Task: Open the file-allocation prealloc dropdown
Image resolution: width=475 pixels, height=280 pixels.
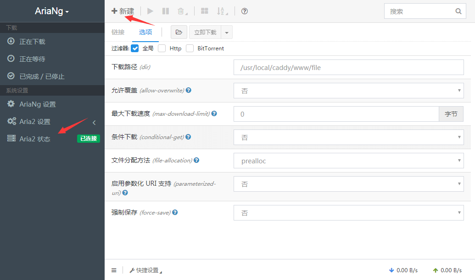Action: tap(348, 161)
